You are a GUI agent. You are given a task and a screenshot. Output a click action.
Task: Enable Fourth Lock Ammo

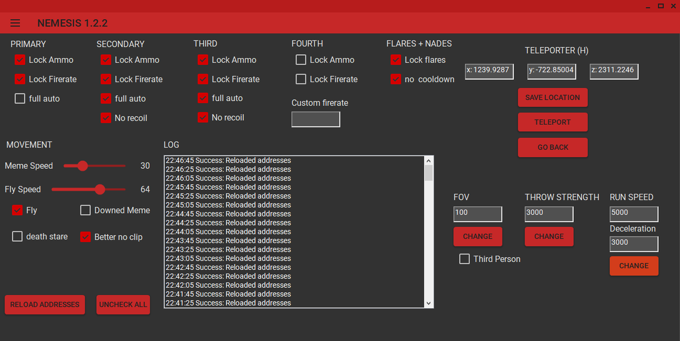pyautogui.click(x=301, y=60)
